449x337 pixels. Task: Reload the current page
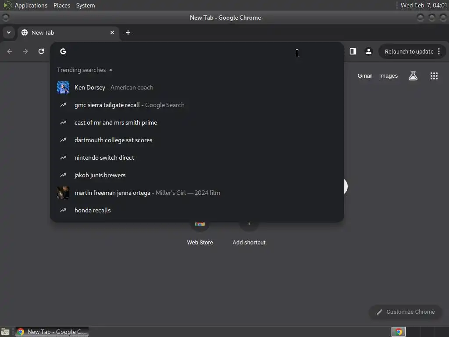(41, 51)
